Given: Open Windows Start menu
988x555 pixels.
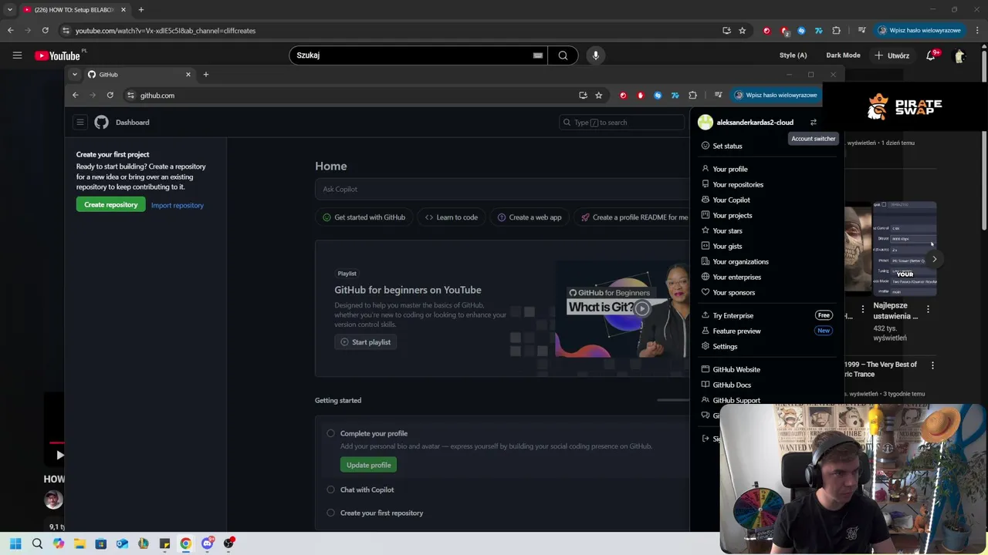Looking at the screenshot, I should tap(15, 543).
